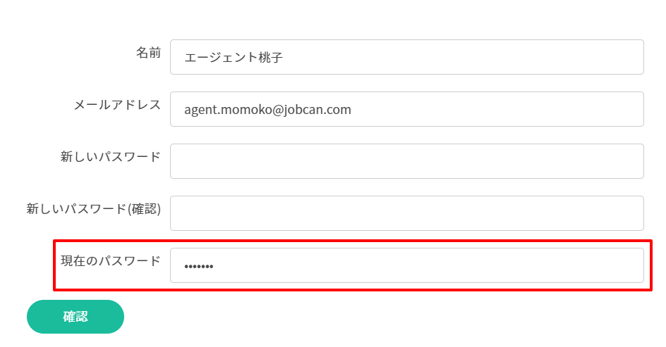Click the メールアドレス field label

pyautogui.click(x=117, y=105)
